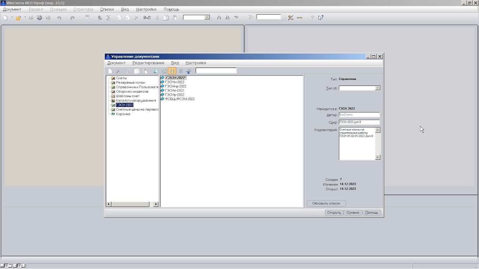Image resolution: width=479 pixels, height=269 pixels.
Task: Open the main toolbar combo box dropdown
Action: pos(207,18)
